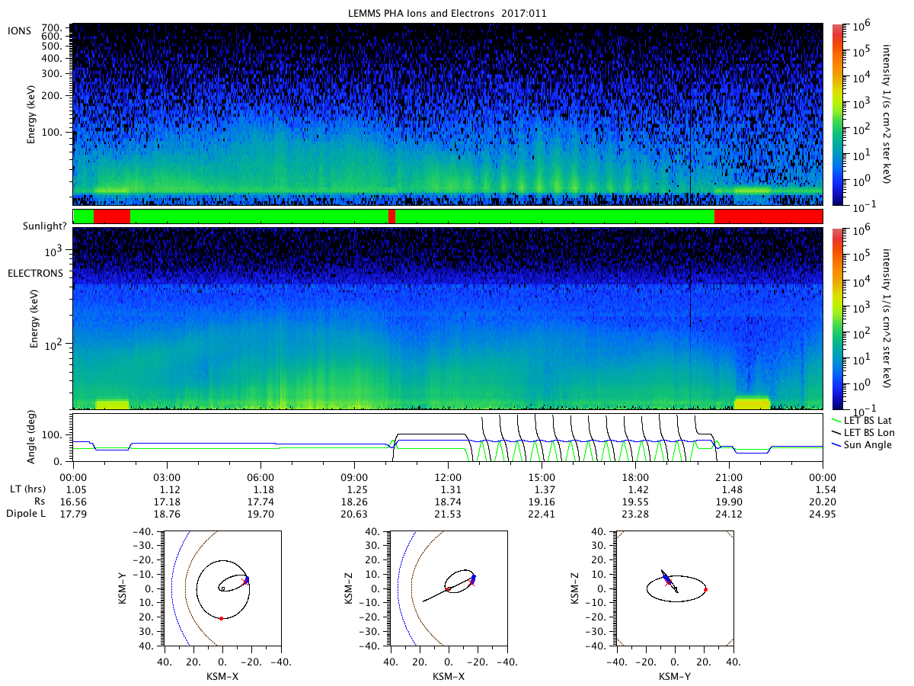Select the Rs value '20.20'
Viewport: 914px width, 686px height.
click(825, 502)
